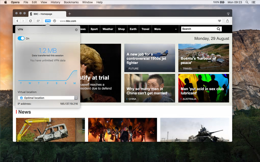Open the Travel link in BBC nav
The width and height of the screenshot is (260, 162).
145,29
